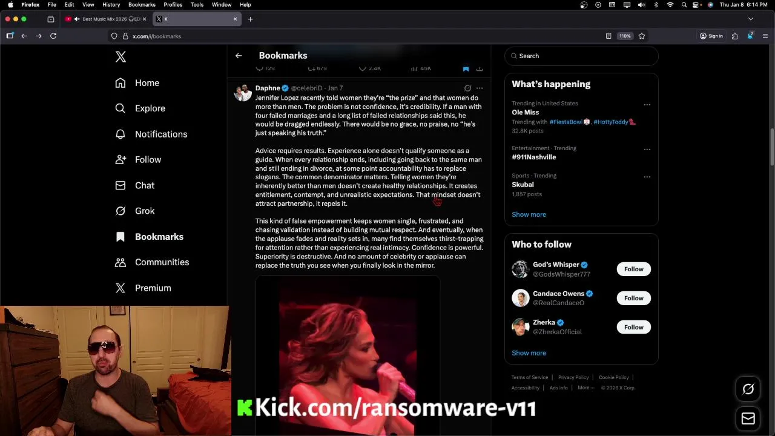Open Communities from the sidebar

(x=153, y=262)
